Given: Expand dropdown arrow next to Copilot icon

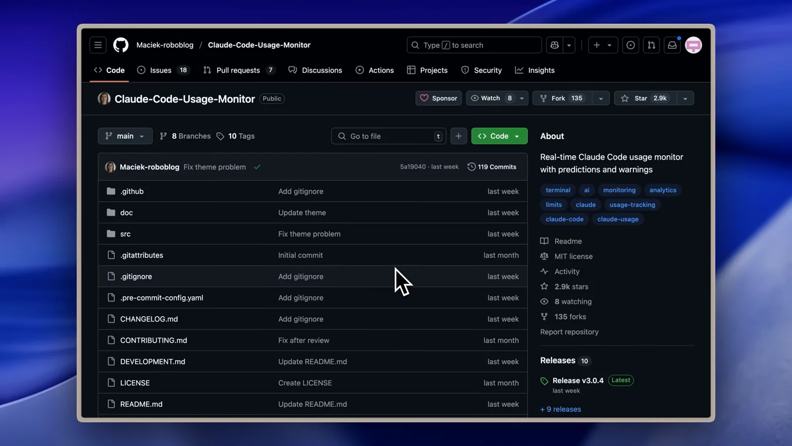Looking at the screenshot, I should coord(569,45).
